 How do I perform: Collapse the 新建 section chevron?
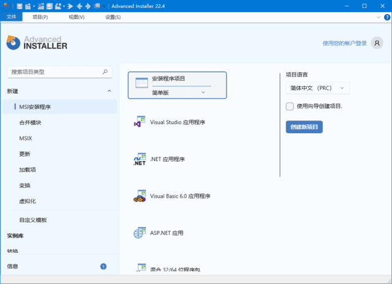pos(109,91)
